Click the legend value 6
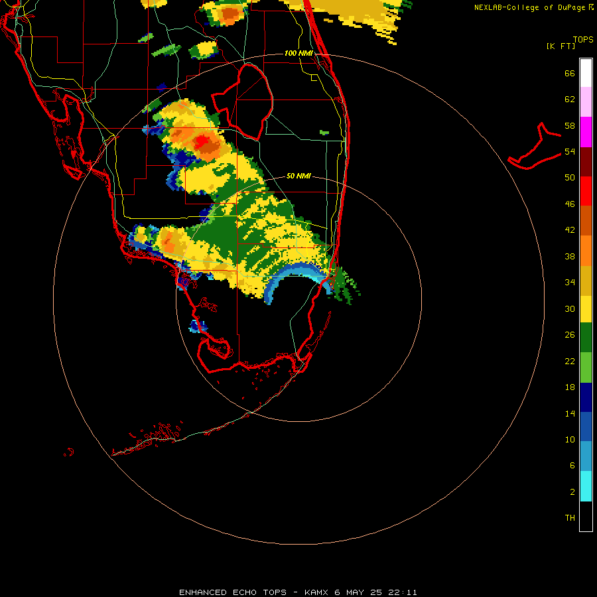Screen dimensions: 597x597 [572, 465]
